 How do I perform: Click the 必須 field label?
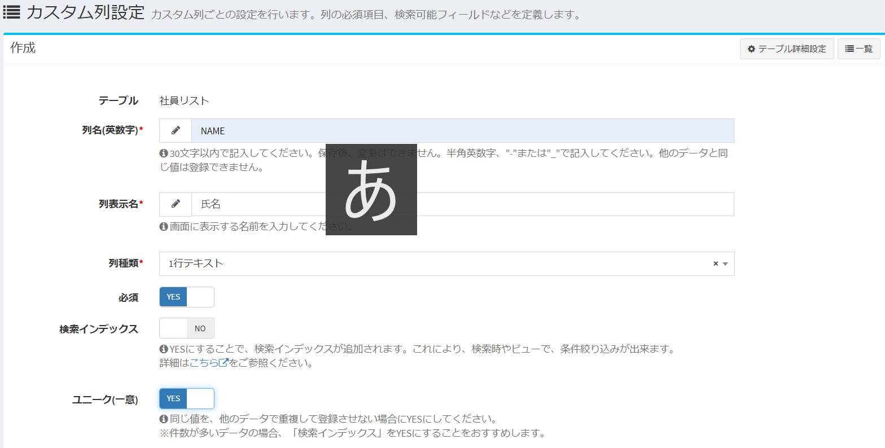(x=128, y=297)
